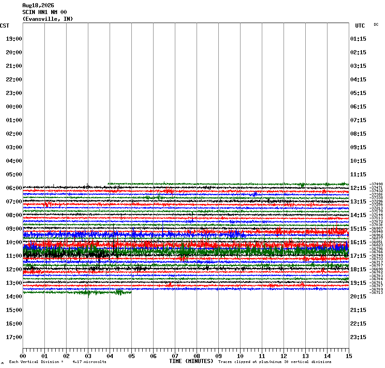
Task: Select the -37498 DC offset value
Action: [376, 184]
